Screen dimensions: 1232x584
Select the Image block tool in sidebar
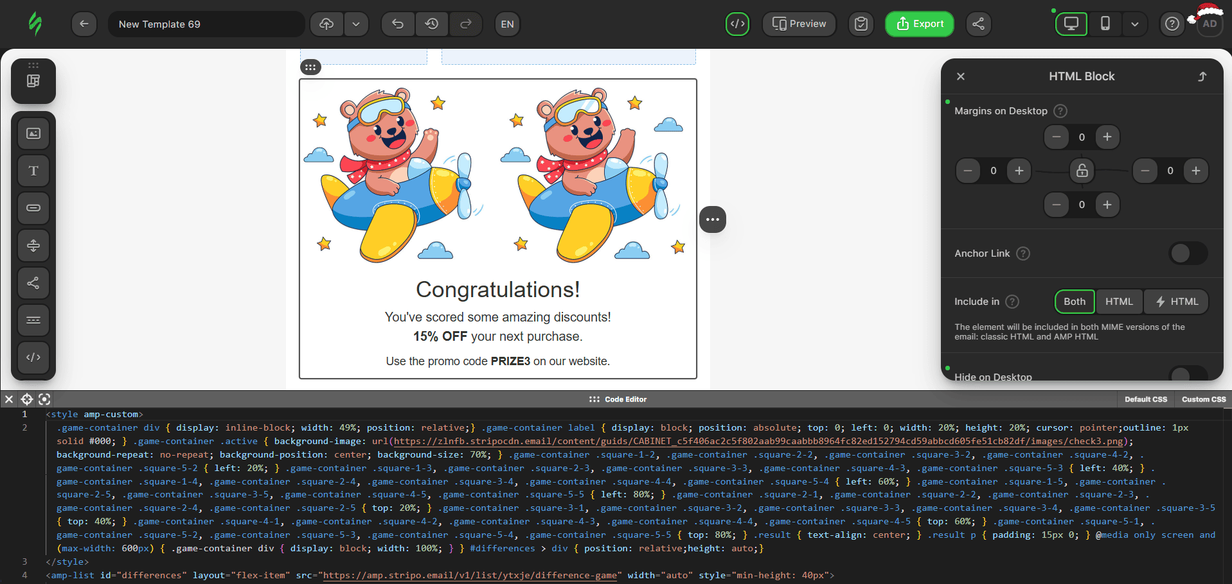click(33, 133)
